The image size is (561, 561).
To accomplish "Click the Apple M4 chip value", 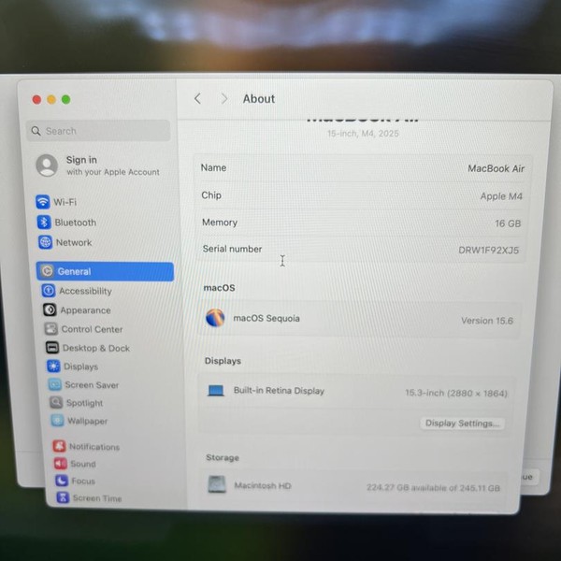I will [x=501, y=196].
